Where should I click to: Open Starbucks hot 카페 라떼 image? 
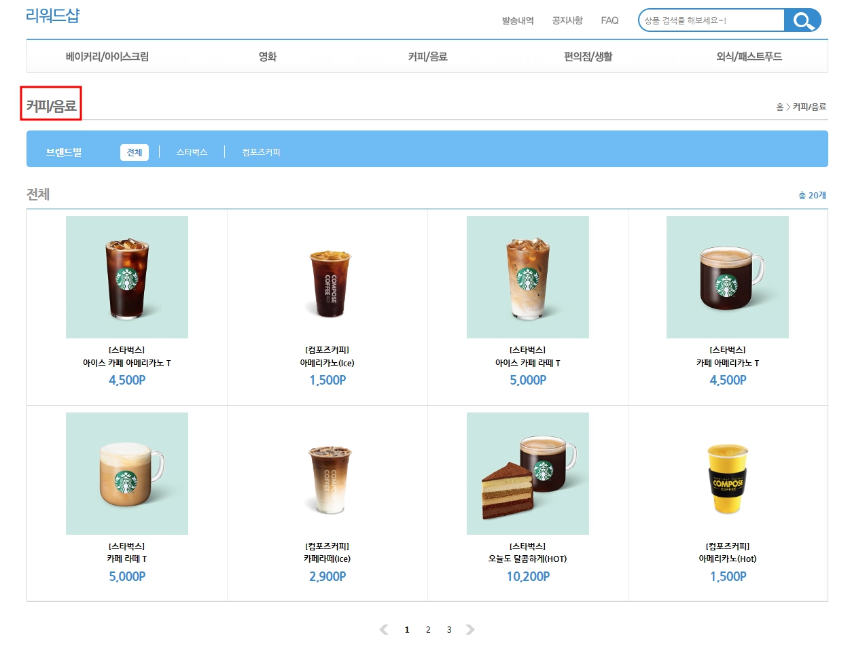tap(127, 474)
